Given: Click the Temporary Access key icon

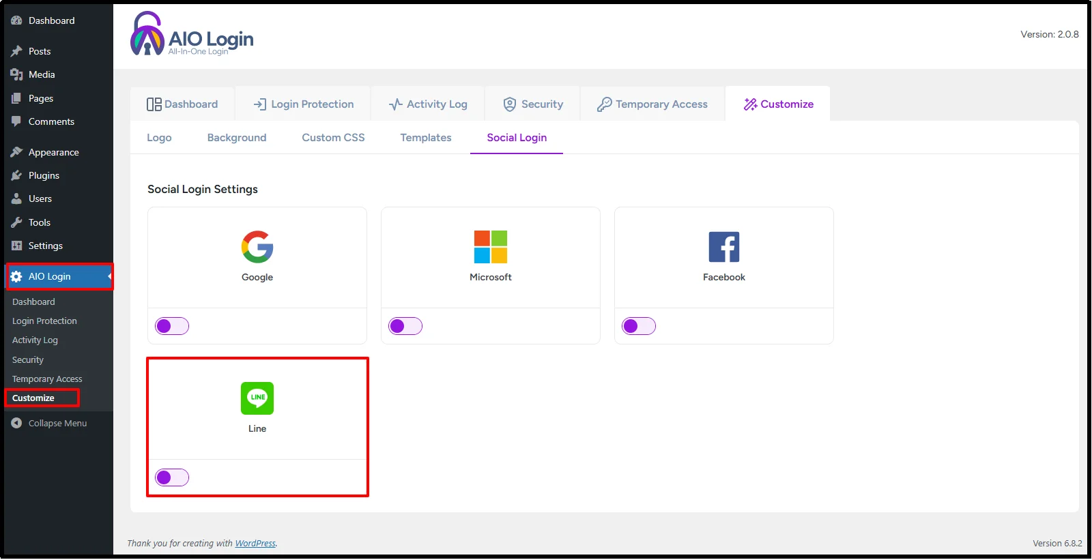Looking at the screenshot, I should (604, 104).
